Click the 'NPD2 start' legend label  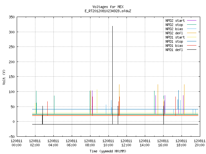click(x=175, y=21)
